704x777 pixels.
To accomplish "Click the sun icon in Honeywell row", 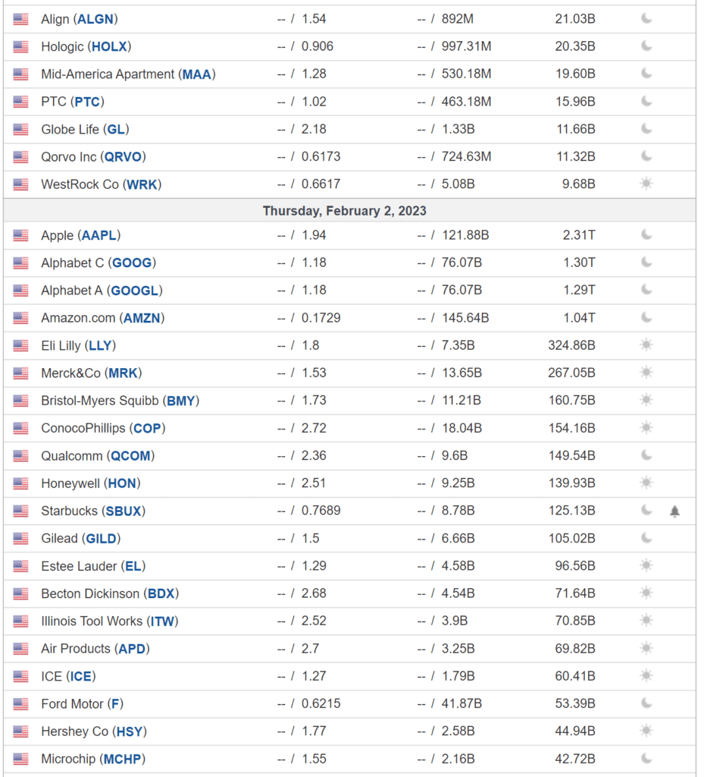I will tap(646, 483).
